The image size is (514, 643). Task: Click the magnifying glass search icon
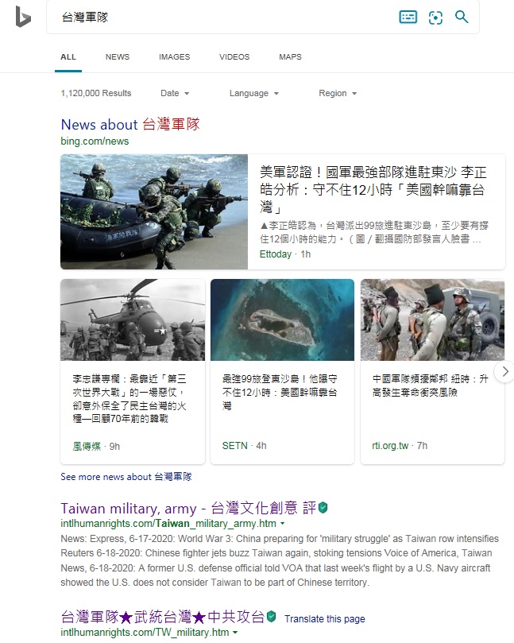point(462,17)
